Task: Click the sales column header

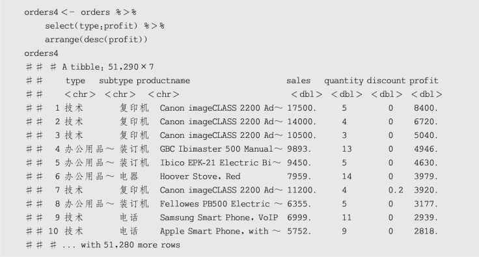Action: pos(298,81)
